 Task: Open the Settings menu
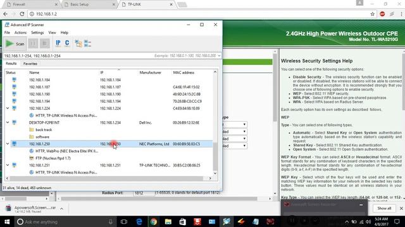point(37,33)
